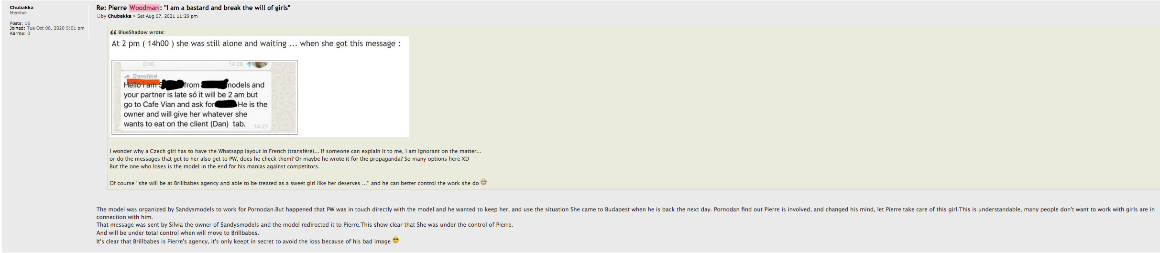The image size is (1160, 253).
Task: Click the "Joined: Tue Oct 06, 2020" line
Action: click(47, 28)
